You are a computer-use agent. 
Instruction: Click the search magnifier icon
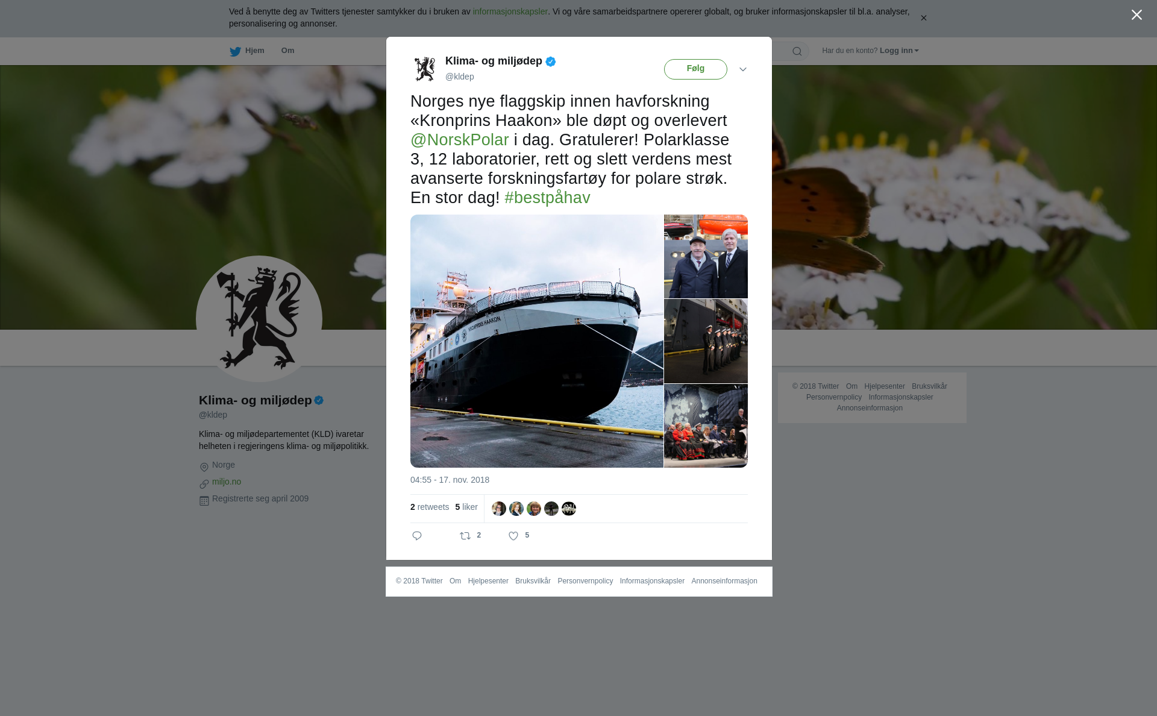click(x=797, y=51)
